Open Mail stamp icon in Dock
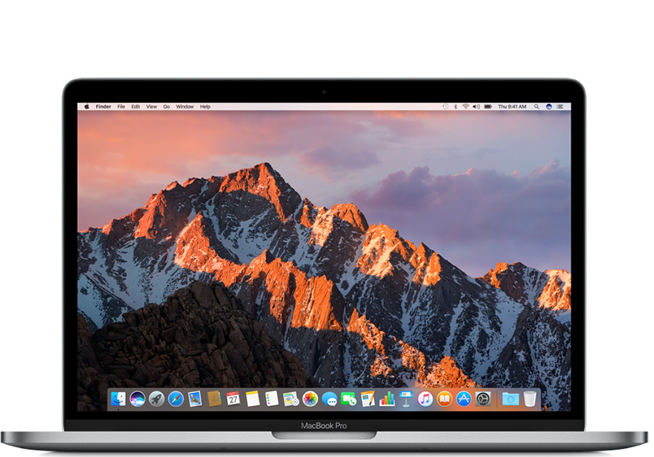 [195, 399]
